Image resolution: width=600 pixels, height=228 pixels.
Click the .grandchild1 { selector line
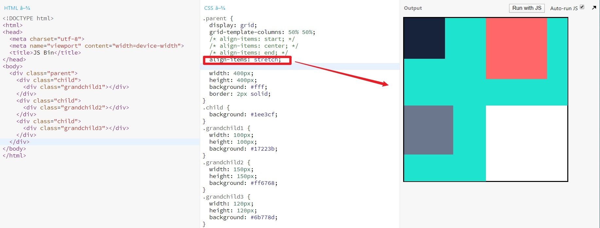click(227, 128)
